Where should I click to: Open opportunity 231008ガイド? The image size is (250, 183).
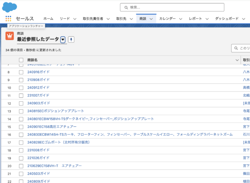point(38,150)
